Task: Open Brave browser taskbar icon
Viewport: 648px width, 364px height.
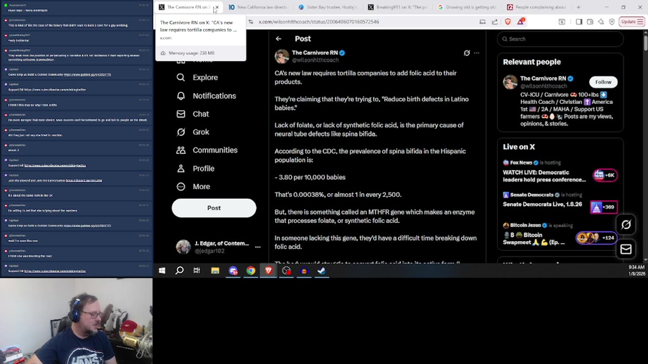Action: [x=268, y=271]
